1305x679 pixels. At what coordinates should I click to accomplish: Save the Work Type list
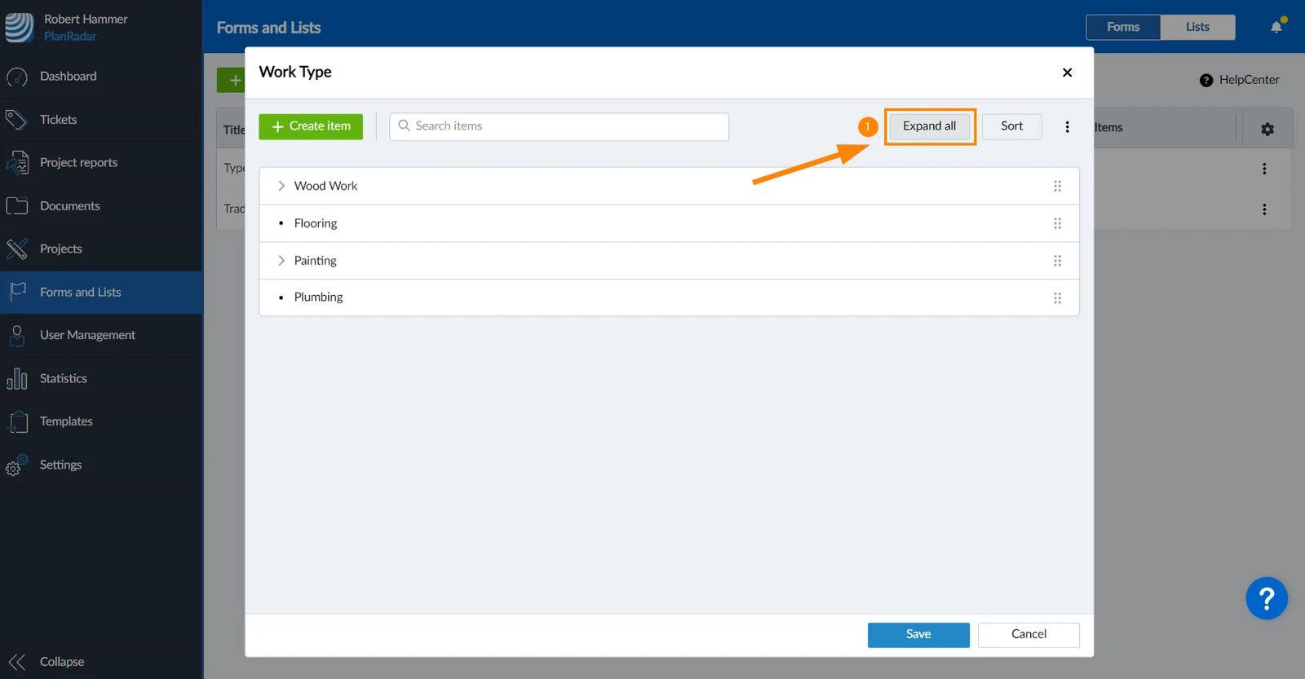click(918, 634)
